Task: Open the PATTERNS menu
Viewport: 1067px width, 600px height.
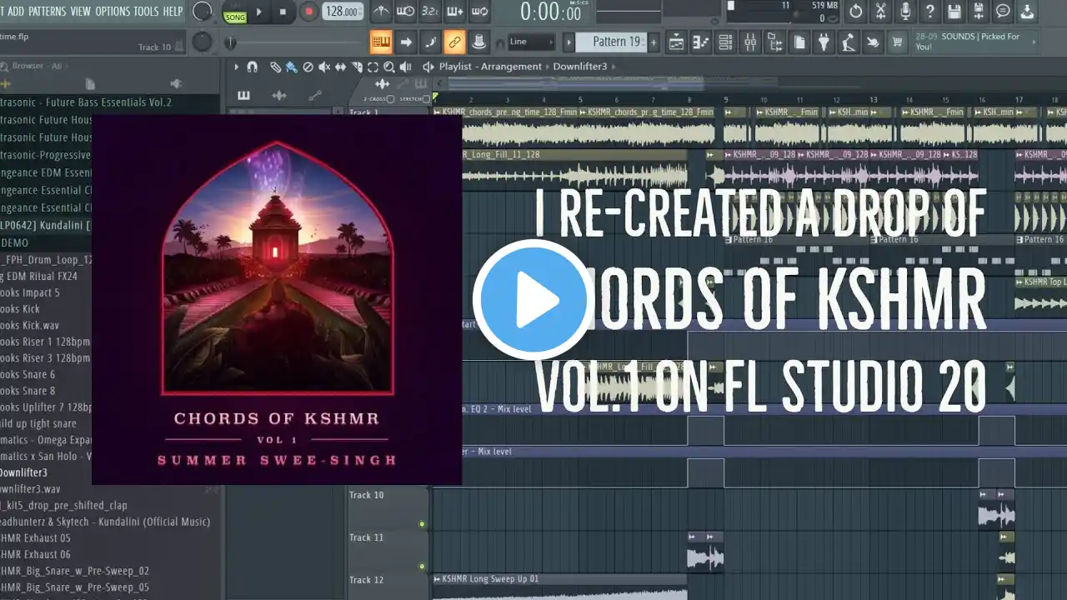Action: coord(47,12)
